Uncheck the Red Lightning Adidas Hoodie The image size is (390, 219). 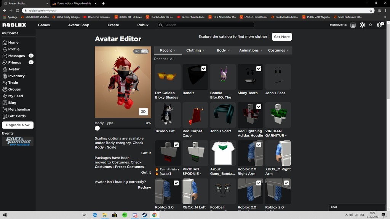pyautogui.click(x=259, y=107)
